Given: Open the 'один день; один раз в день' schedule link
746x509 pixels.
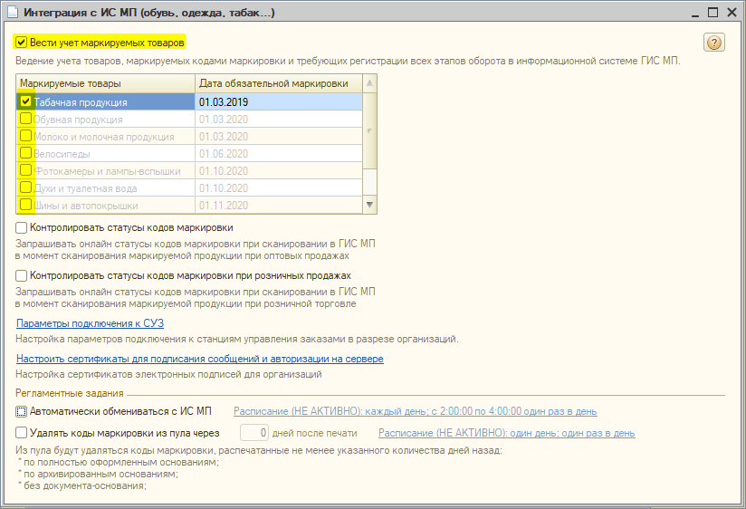Looking at the screenshot, I should click(x=506, y=433).
